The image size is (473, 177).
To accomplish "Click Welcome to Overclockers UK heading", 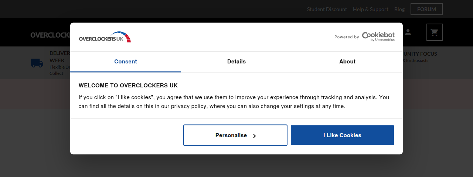I will click(x=128, y=86).
